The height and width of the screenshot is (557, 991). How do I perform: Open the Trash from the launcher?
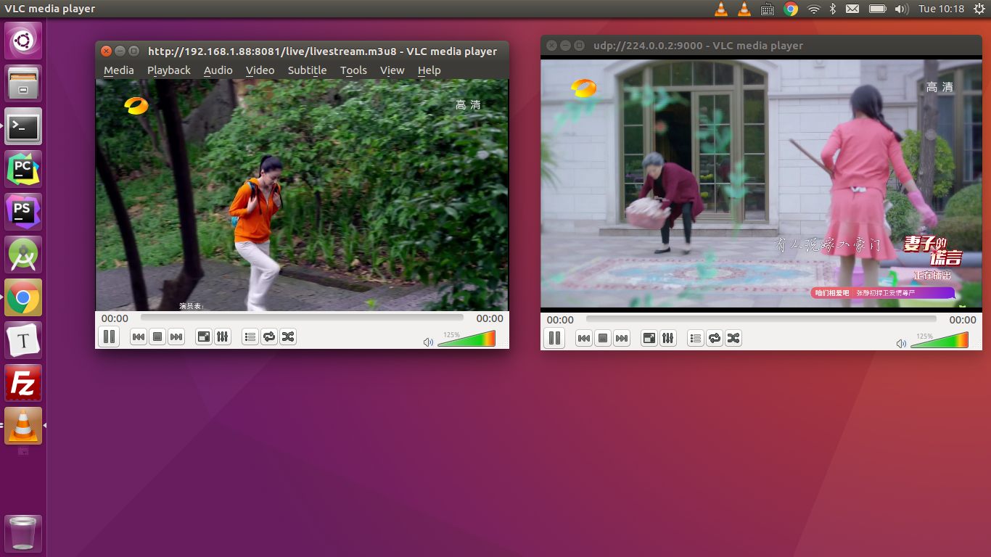click(23, 534)
